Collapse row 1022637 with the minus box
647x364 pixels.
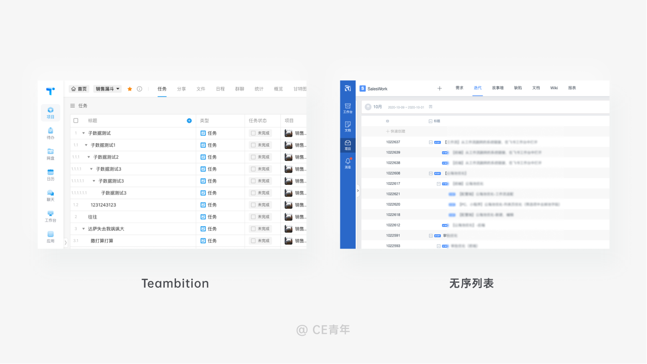point(431,142)
